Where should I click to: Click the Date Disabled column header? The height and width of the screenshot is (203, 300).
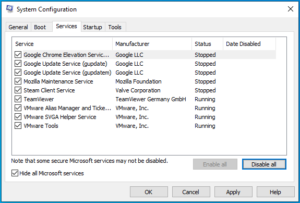[249, 44]
